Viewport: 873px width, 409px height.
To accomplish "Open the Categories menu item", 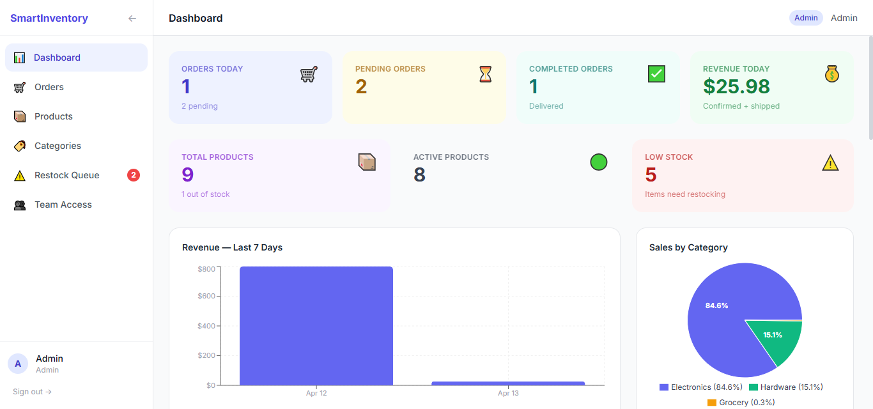I will click(76, 146).
